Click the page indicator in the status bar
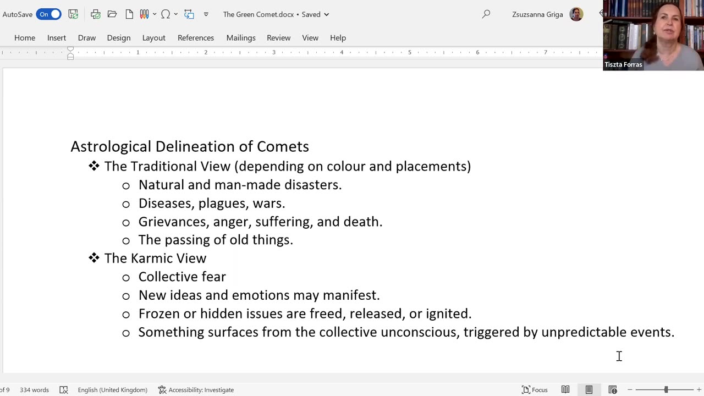 coord(4,390)
